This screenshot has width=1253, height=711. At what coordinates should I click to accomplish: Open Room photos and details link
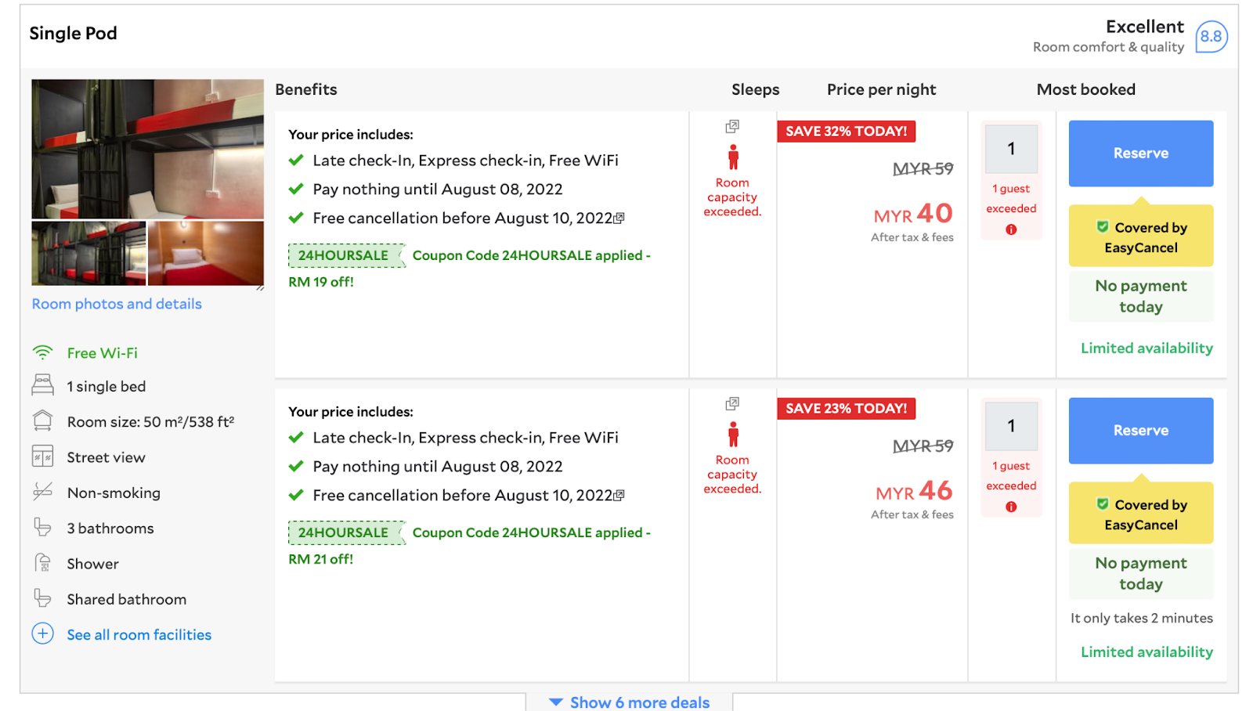(x=117, y=304)
